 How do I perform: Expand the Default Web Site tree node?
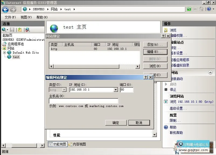[4, 53]
